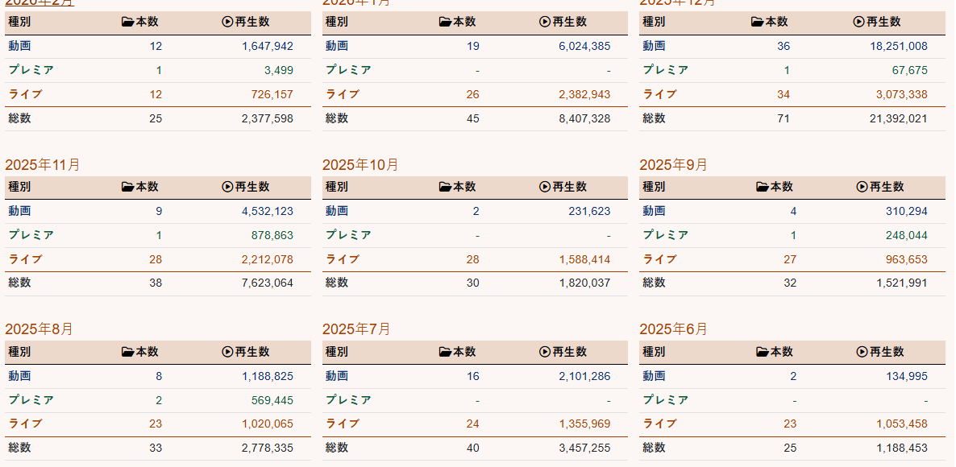Select the ライブ row label in 2025年10月 table
Screen dimensions: 956x467
click(x=343, y=259)
